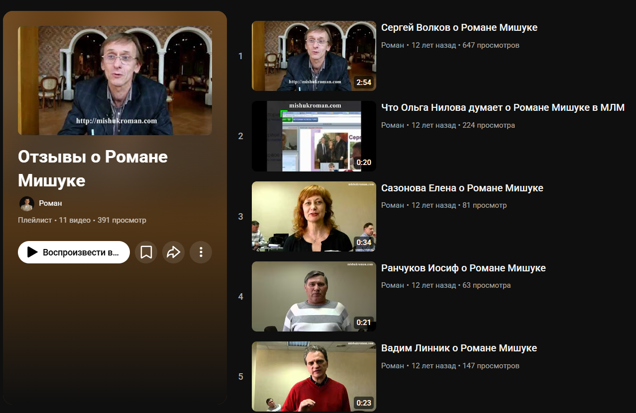Open the three-dot more options menu
Screen dimensions: 636x413
[x=201, y=252]
